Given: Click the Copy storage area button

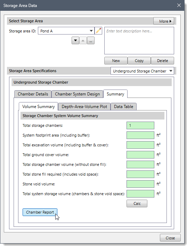Looking at the screenshot, I should (x=139, y=61).
